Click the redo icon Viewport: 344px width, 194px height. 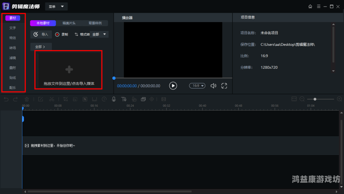pyautogui.click(x=15, y=99)
